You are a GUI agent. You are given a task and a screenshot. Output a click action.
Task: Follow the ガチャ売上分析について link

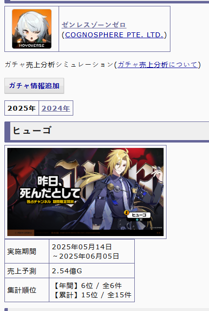(x=158, y=65)
